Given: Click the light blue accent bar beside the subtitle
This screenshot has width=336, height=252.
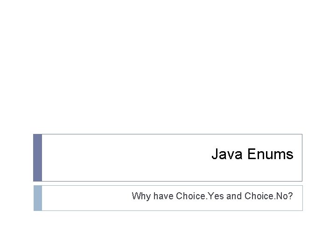Looking at the screenshot, I should pyautogui.click(x=37, y=198).
